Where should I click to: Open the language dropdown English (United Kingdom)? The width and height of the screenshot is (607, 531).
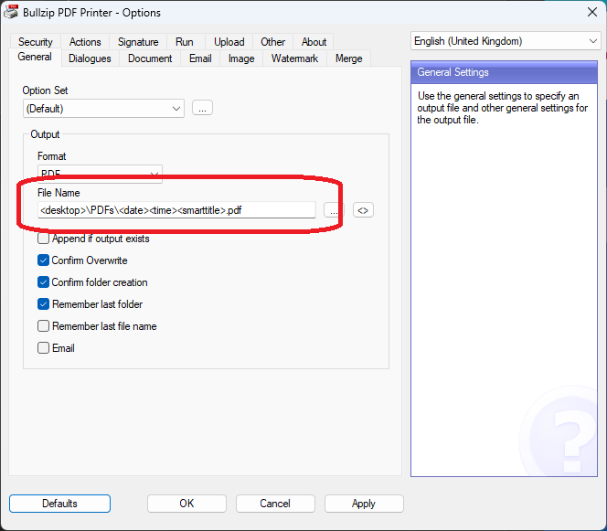tap(506, 41)
